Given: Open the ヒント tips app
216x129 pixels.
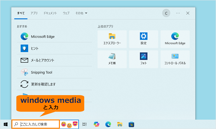Looking at the screenshot, I should 54,48.
